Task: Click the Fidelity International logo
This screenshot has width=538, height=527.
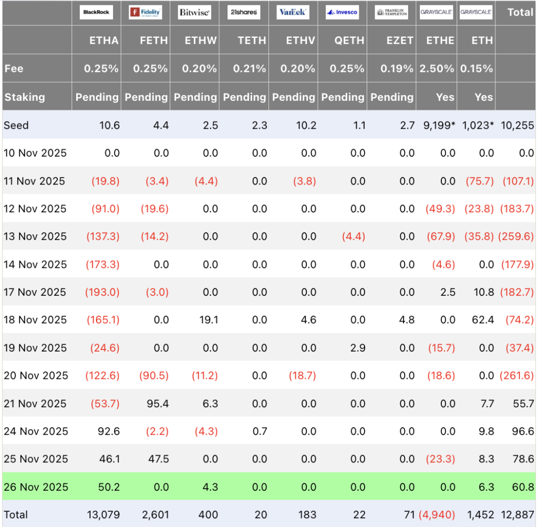Action: point(146,12)
